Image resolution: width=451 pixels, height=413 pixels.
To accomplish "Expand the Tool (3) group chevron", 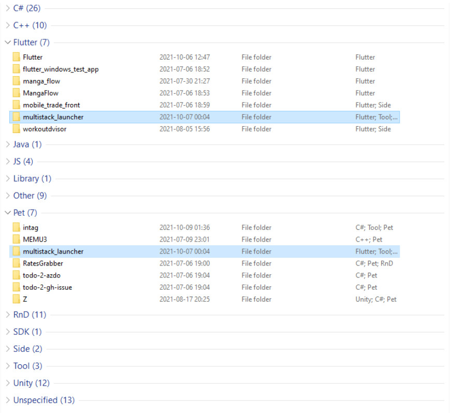I will coord(8,366).
